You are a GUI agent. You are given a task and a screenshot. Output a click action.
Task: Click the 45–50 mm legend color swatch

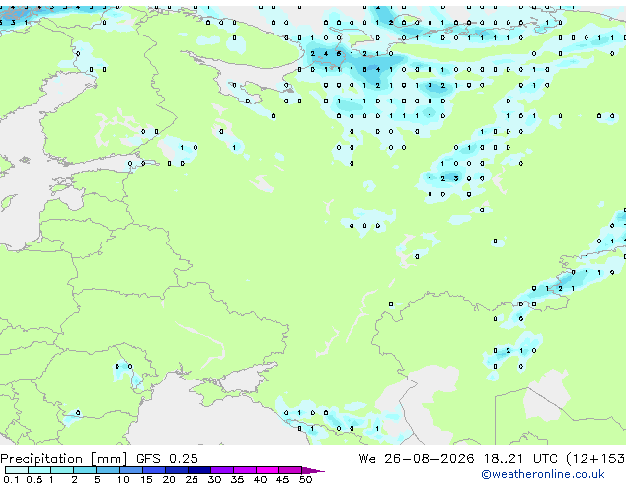tap(290, 470)
